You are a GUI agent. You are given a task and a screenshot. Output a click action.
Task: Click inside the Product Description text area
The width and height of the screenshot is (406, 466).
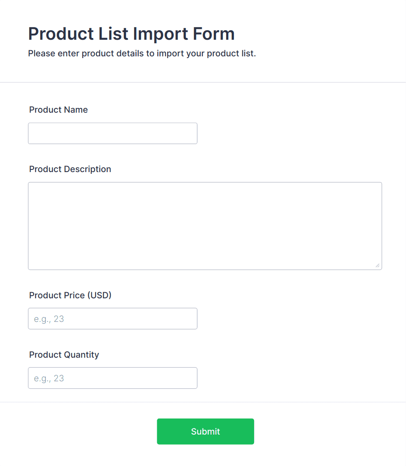[x=205, y=226]
